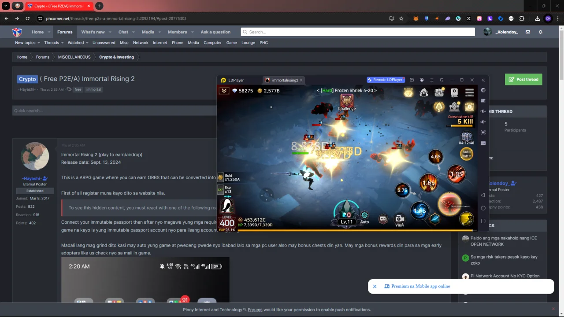Click the View camera icon in game

399,220
